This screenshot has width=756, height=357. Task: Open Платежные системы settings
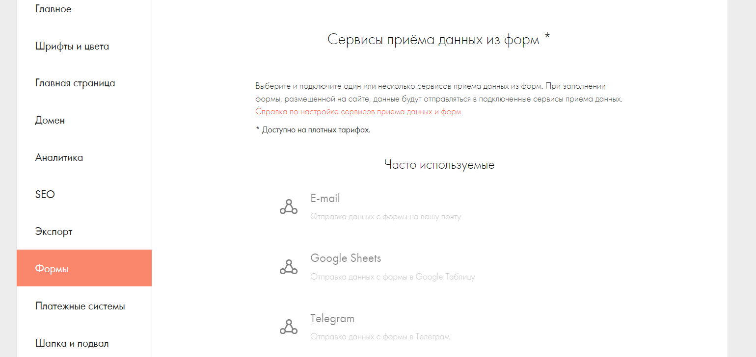click(80, 306)
